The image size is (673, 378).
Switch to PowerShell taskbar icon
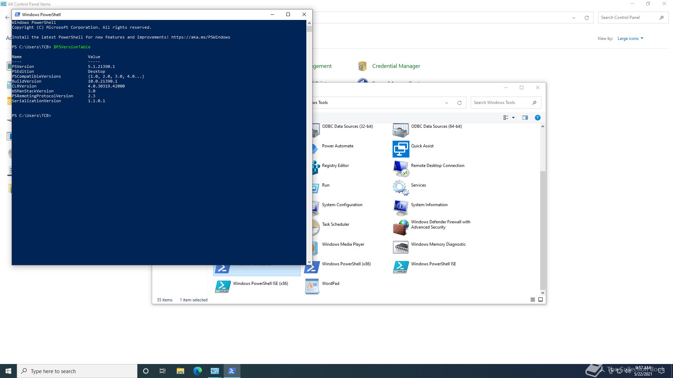tap(232, 371)
